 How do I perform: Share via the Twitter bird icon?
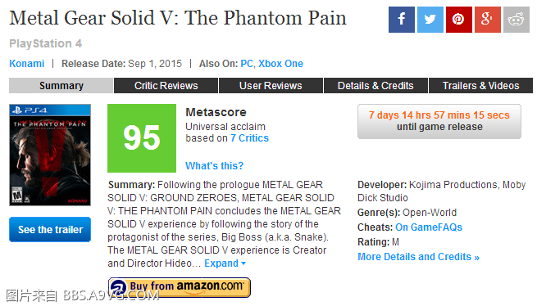click(430, 20)
